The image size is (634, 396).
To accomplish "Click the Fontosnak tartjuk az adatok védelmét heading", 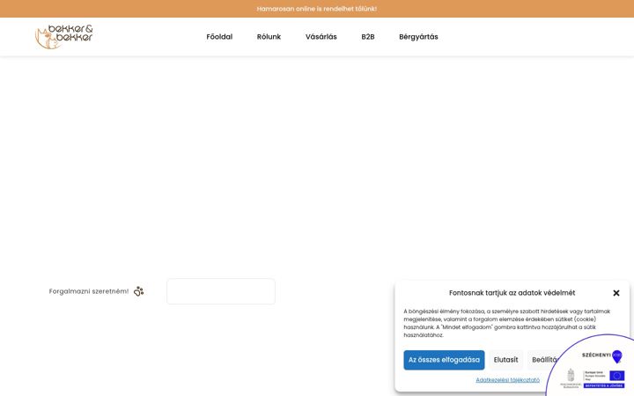I will [512, 293].
